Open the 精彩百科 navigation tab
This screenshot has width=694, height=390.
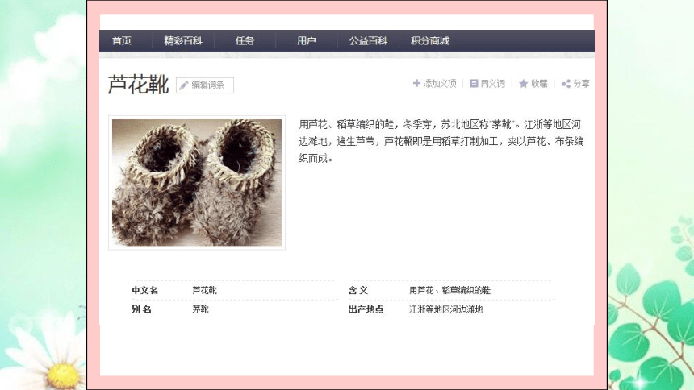coord(183,40)
